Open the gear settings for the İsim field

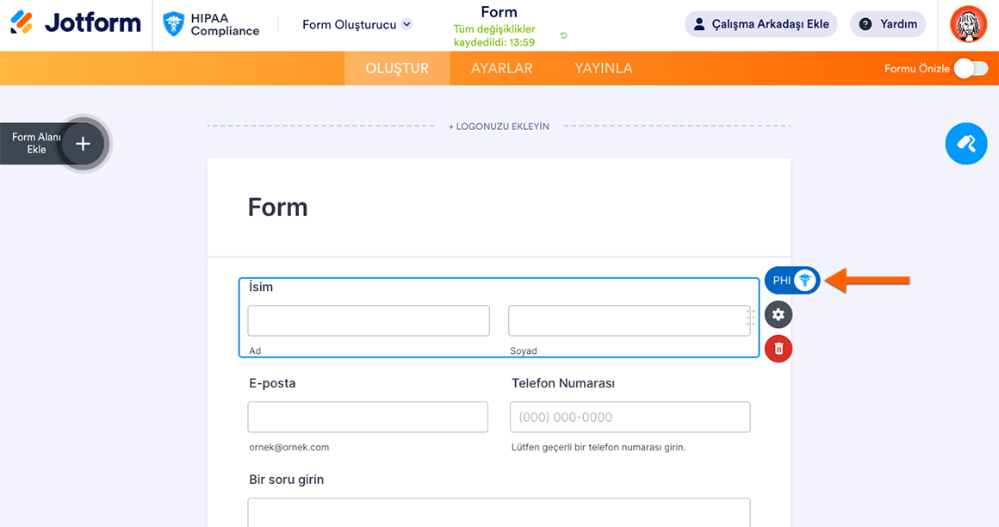[x=778, y=314]
